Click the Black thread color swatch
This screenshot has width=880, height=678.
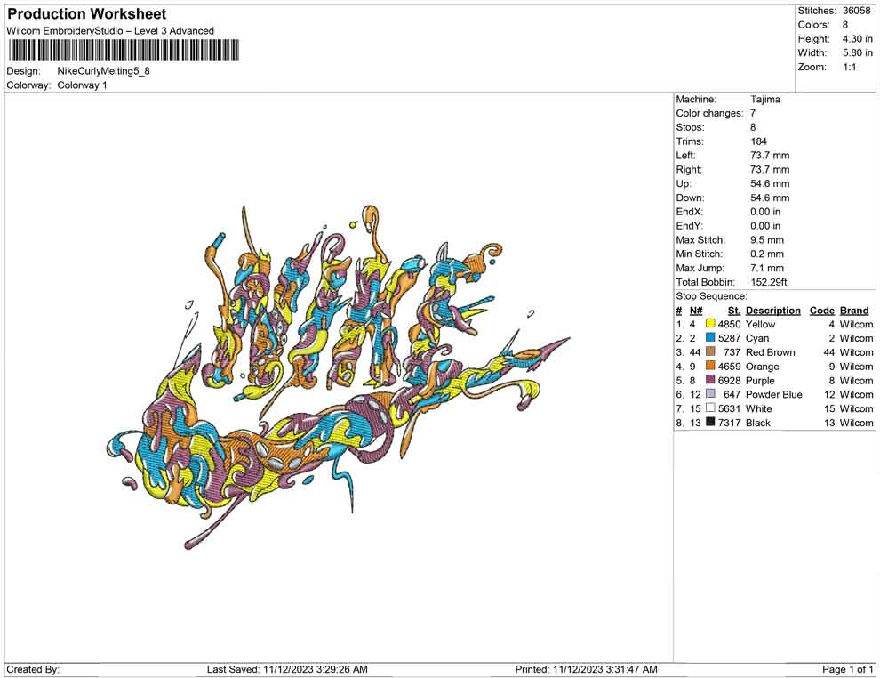[710, 423]
